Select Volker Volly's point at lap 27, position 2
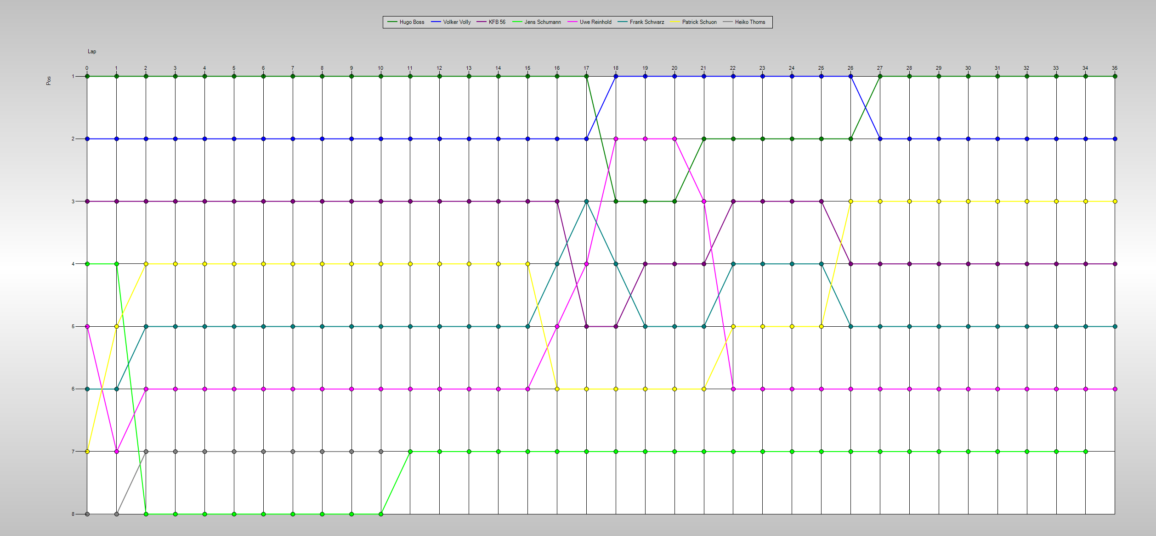The width and height of the screenshot is (1156, 536). (880, 139)
